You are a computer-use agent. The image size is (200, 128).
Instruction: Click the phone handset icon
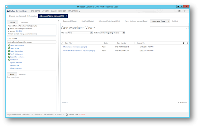[9, 31]
